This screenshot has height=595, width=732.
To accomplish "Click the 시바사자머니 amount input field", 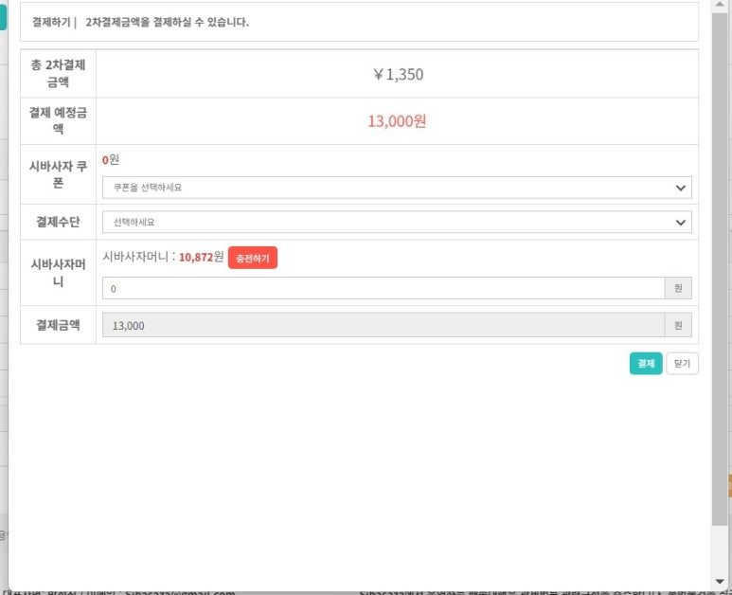I will tap(384, 288).
